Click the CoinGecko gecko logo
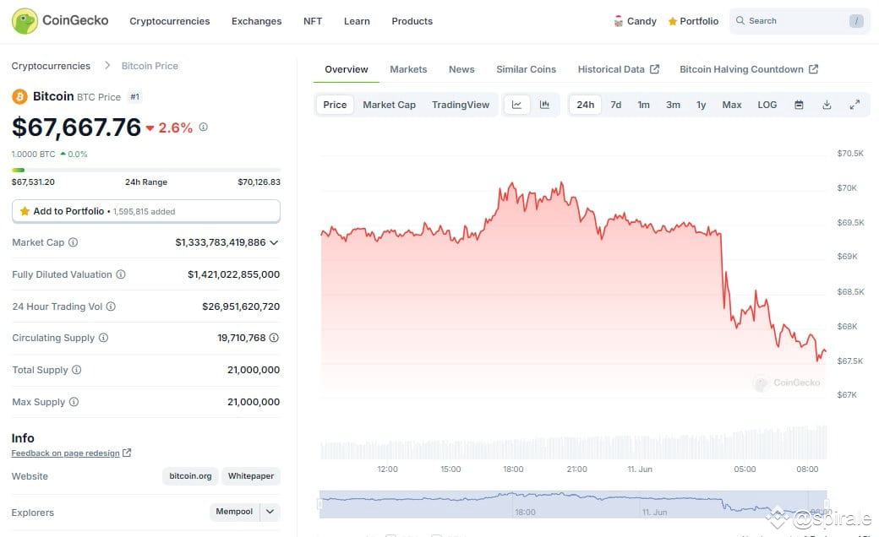The width and height of the screenshot is (879, 537). tap(25, 21)
